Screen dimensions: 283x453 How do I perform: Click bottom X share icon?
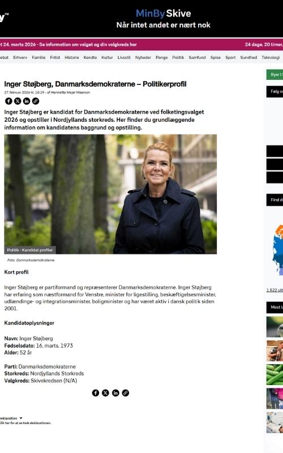point(105,393)
